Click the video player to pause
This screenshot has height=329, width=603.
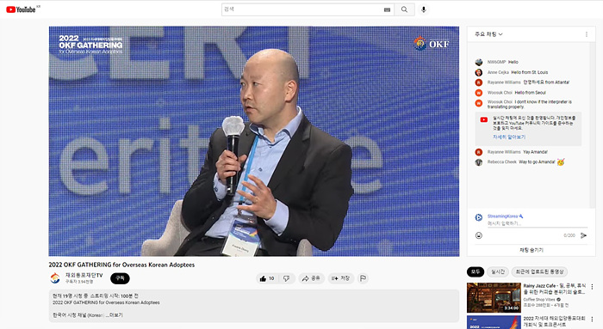click(254, 141)
